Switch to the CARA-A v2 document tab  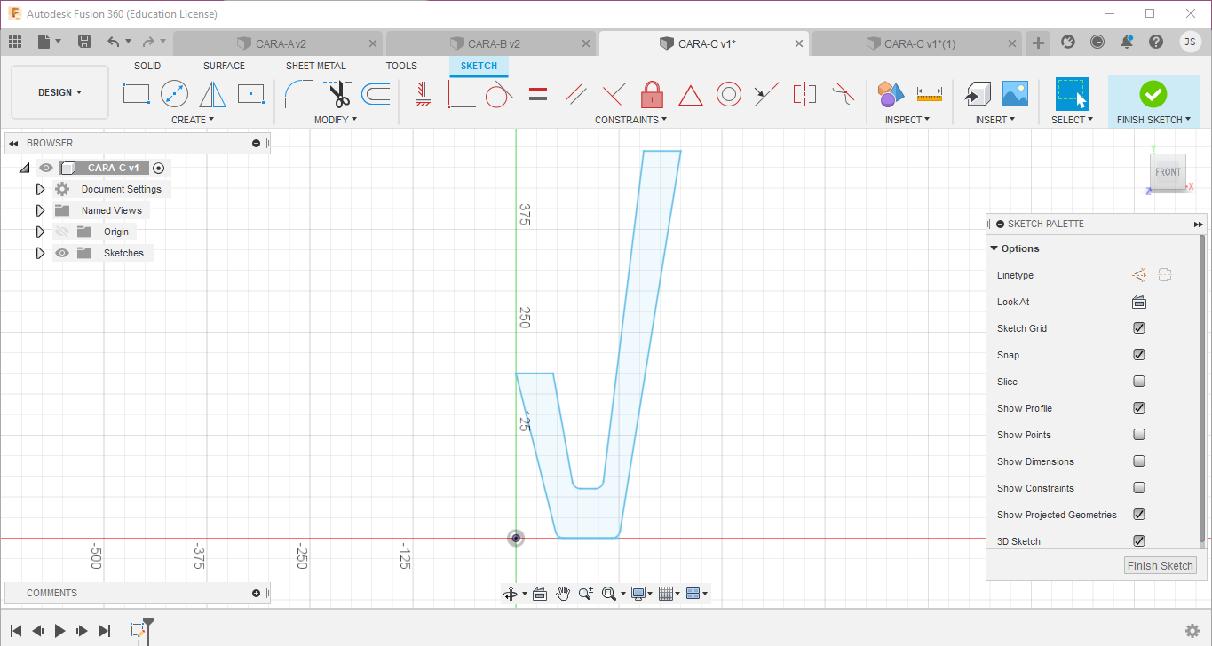(x=278, y=43)
